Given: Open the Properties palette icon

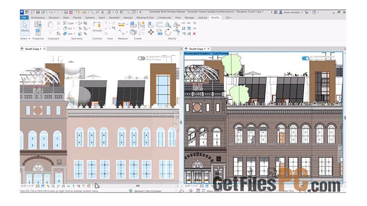Looking at the screenshot, I should [38, 32].
